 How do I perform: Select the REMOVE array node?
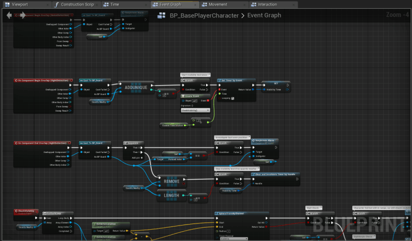tap(171, 182)
